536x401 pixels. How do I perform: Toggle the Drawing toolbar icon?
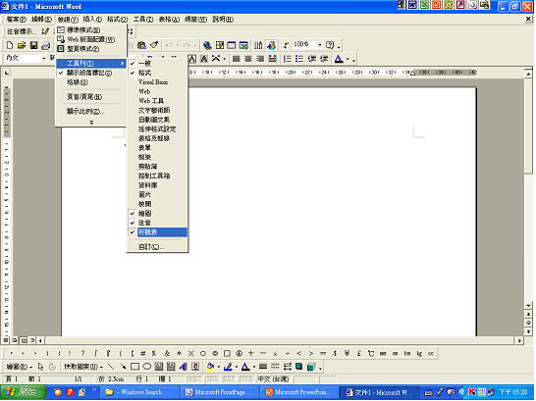click(271, 45)
